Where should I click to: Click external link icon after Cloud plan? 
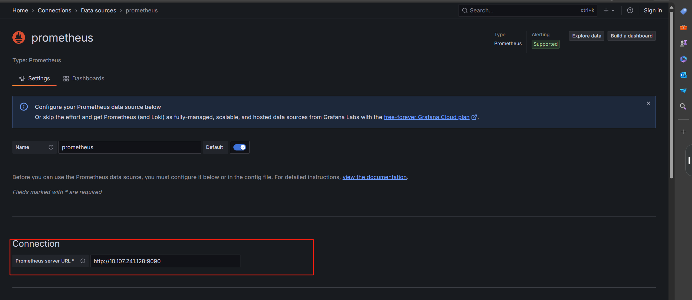tap(474, 117)
